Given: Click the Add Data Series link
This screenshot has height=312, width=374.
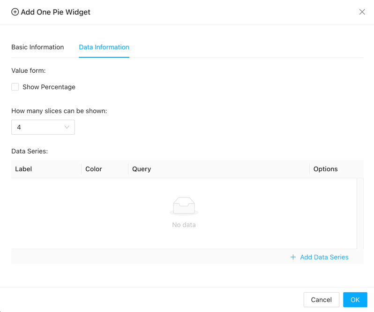Looking at the screenshot, I should [324, 257].
